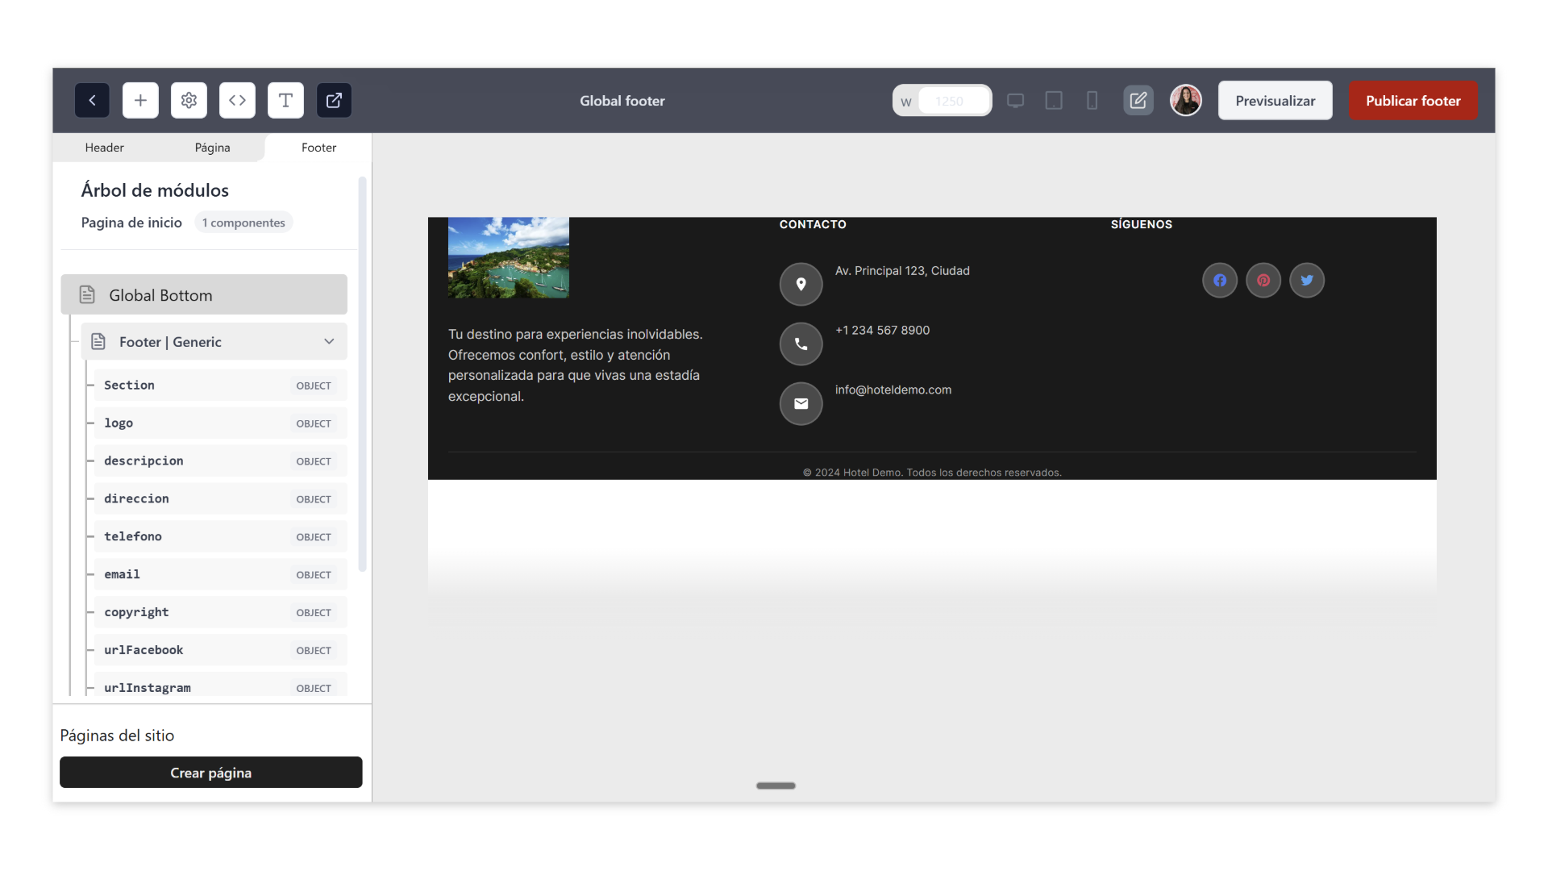Switch to tablet viewport view
Screen dimensions: 1548x871
pyautogui.click(x=1053, y=101)
